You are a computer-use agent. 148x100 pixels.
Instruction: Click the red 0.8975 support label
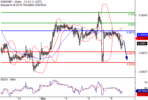pyautogui.click(x=131, y=53)
